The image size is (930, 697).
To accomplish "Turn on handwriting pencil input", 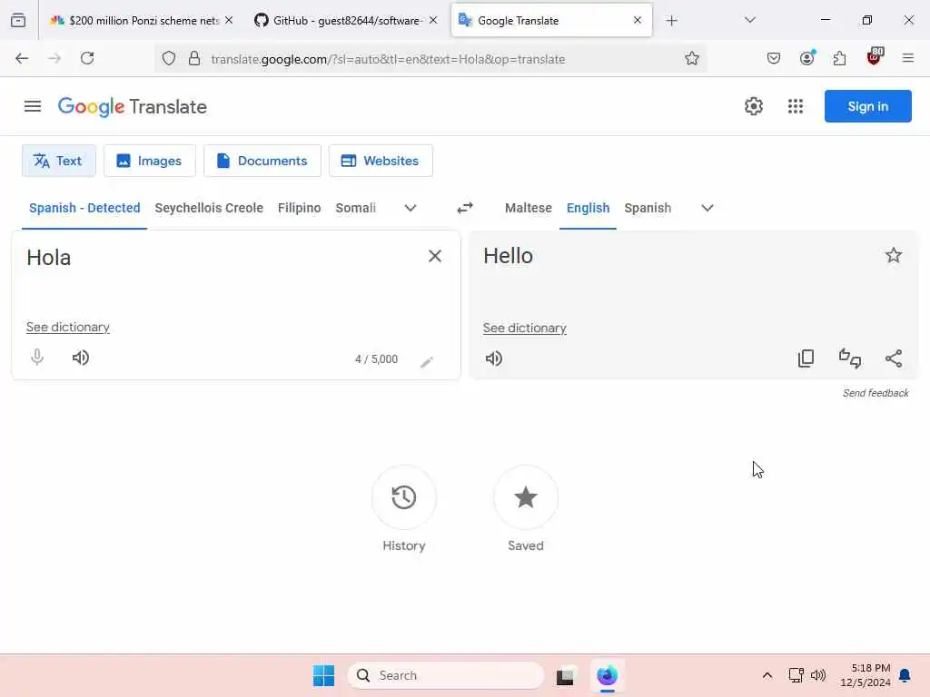I will [x=427, y=362].
